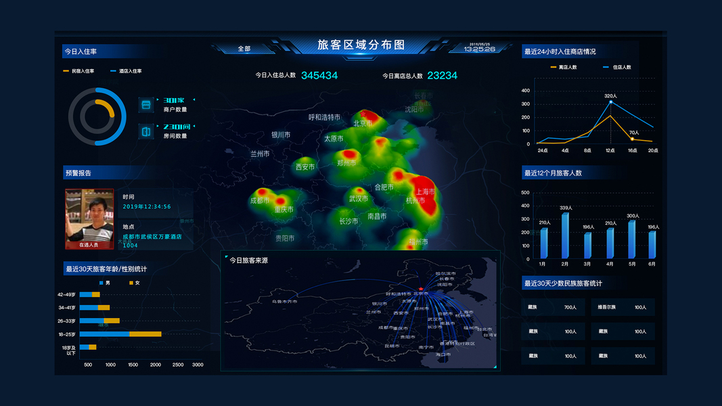Click the 5月 bar showing 300人
Viewport: 722px width, 406px height.
[x=632, y=240]
